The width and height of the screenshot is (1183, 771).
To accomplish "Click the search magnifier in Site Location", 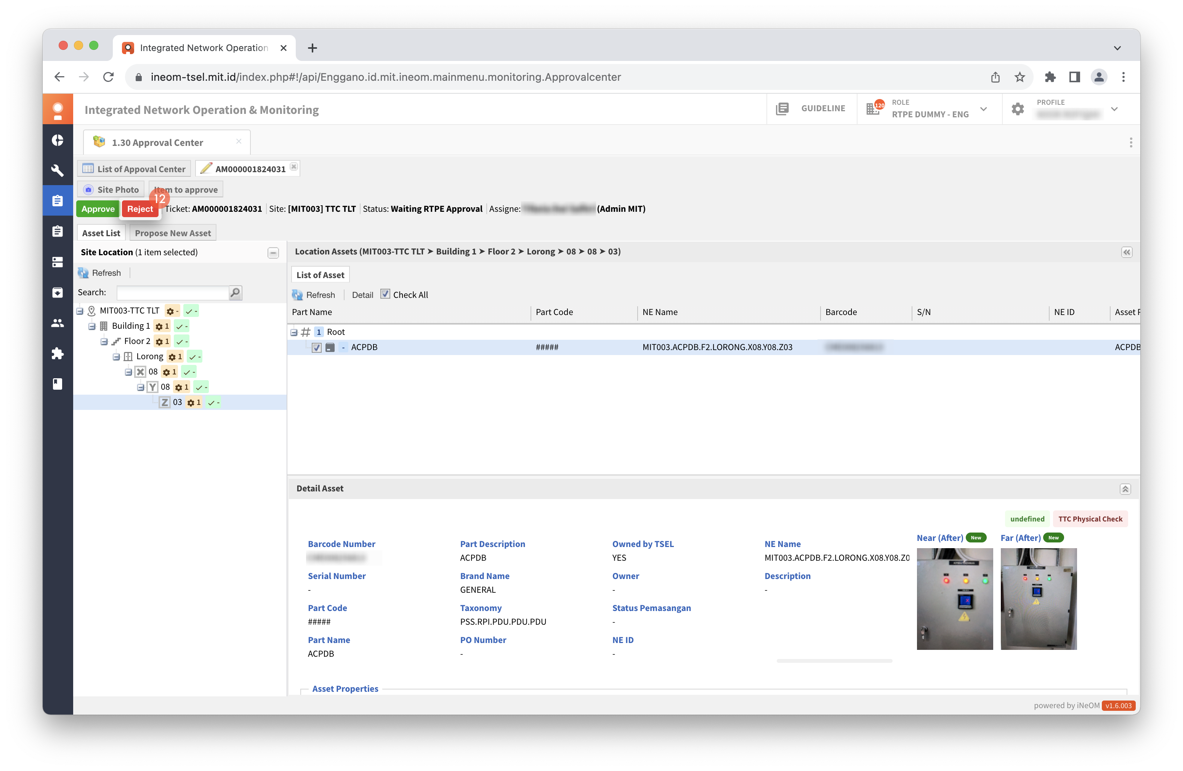I will click(x=235, y=293).
